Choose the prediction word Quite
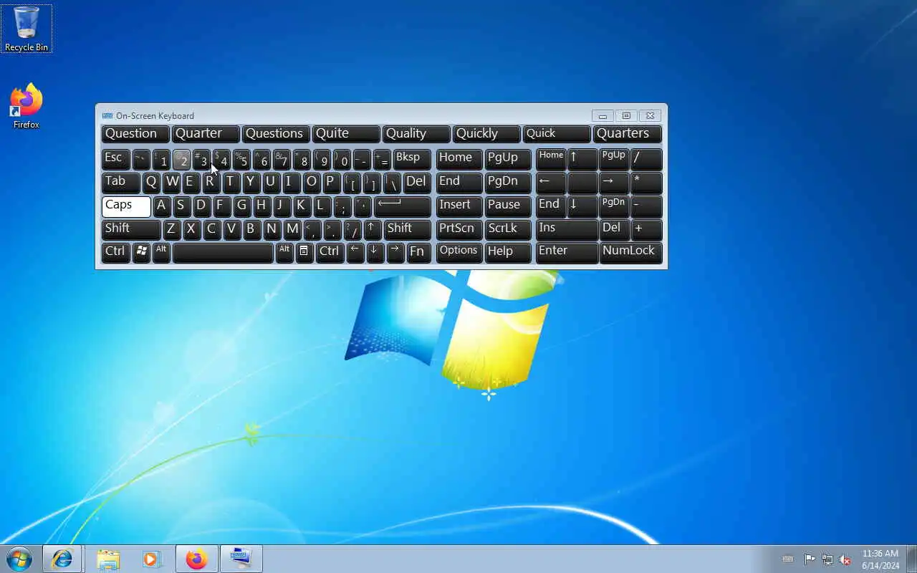The height and width of the screenshot is (573, 917). coord(346,134)
